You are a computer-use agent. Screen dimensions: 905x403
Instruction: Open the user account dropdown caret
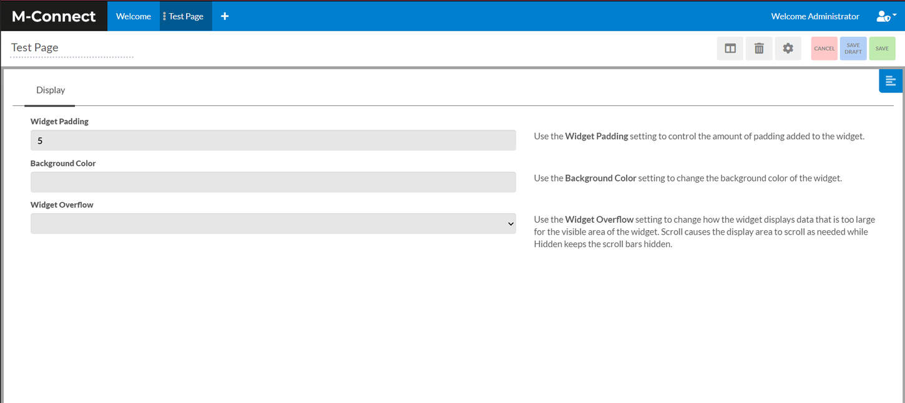coord(894,16)
